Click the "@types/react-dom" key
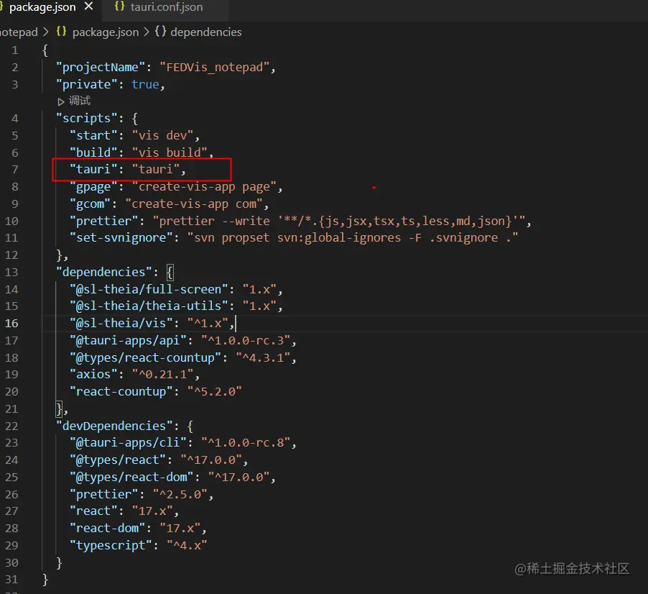The image size is (648, 594). (131, 478)
